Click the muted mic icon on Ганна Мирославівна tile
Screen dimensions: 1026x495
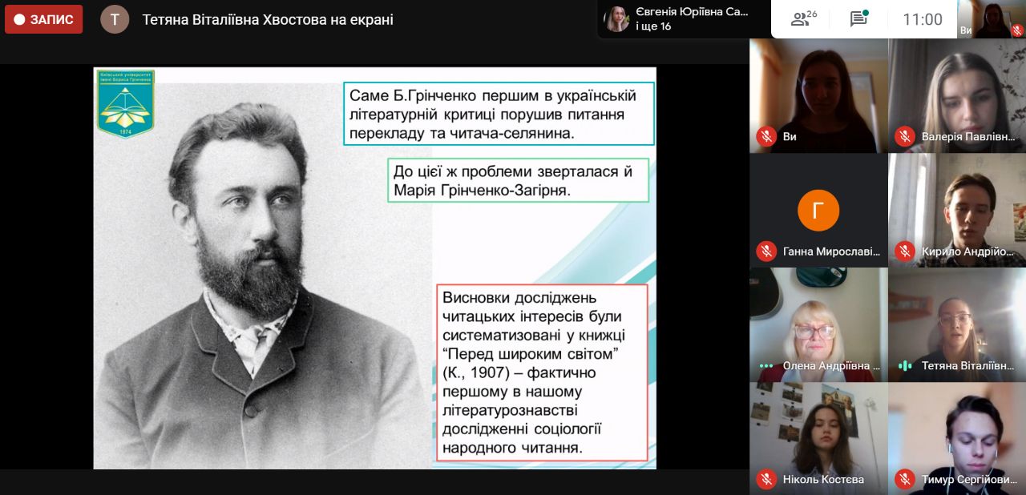pos(765,252)
